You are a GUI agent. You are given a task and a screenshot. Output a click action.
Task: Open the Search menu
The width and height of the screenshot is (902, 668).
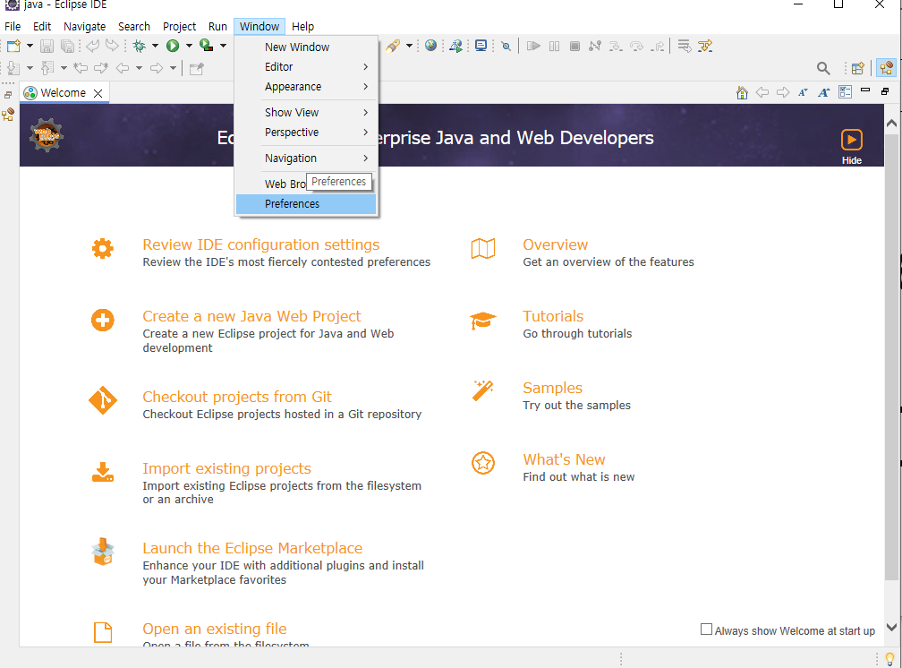tap(134, 27)
